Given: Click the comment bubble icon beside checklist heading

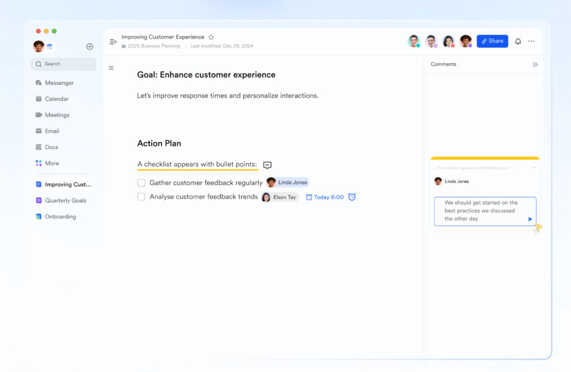Looking at the screenshot, I should (268, 165).
